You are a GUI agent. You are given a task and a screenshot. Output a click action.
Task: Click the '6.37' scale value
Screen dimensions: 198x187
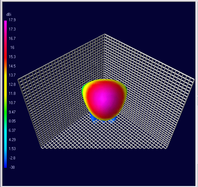12,130
